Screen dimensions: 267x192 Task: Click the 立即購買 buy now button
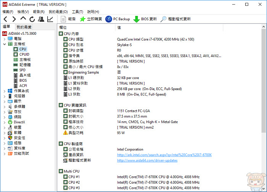pyautogui.click(x=91, y=19)
